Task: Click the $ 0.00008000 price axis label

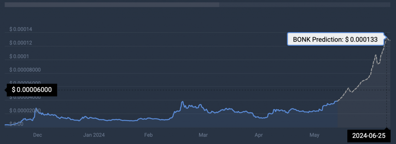Action: pos(25,70)
